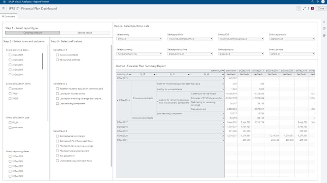
Task: Click the 10,165,459 Contractual service margin value
Action: pos(231,94)
